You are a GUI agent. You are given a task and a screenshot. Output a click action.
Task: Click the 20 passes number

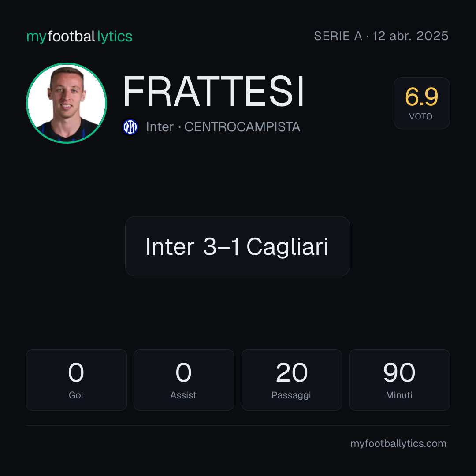point(291,372)
